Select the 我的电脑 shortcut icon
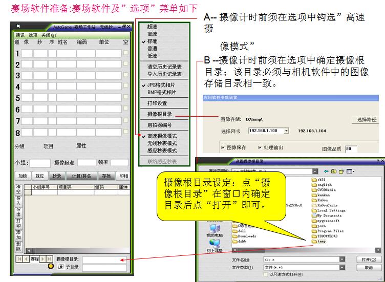 click(215, 228)
